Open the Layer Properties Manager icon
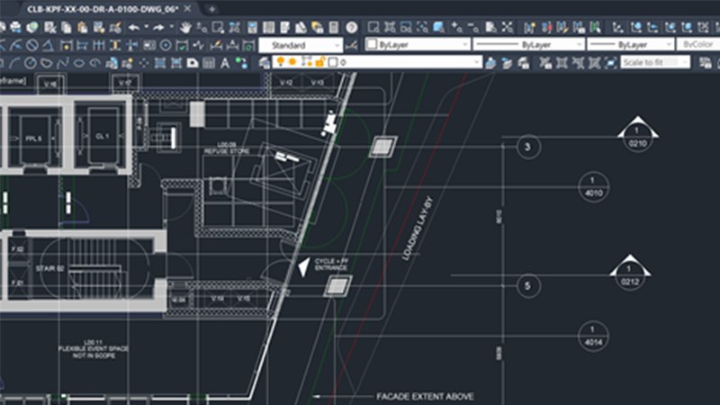Screen dimensions: 720x405 [x=264, y=62]
